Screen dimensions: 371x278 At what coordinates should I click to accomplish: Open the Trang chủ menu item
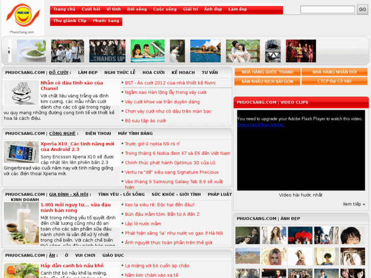[x=64, y=9]
